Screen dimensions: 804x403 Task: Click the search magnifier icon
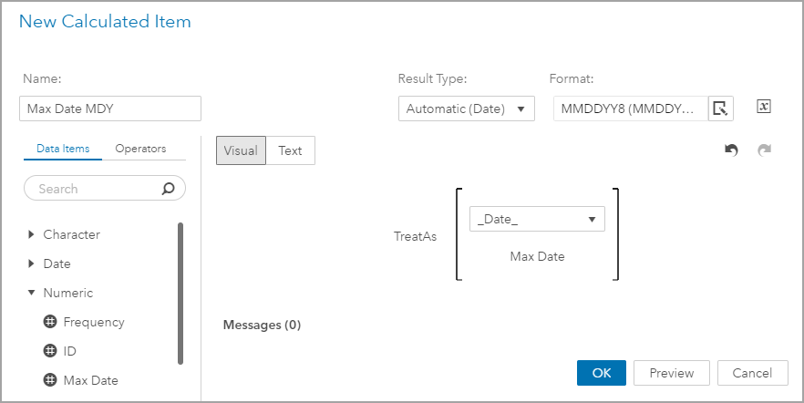pyautogui.click(x=168, y=189)
